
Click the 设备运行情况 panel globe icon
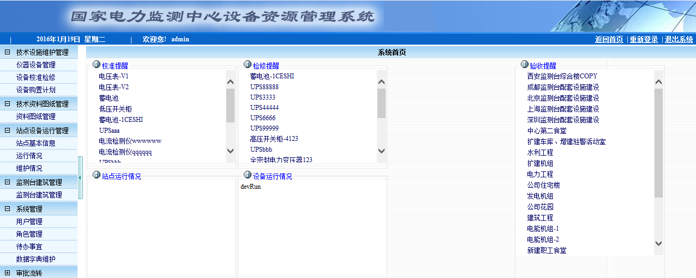[248, 175]
